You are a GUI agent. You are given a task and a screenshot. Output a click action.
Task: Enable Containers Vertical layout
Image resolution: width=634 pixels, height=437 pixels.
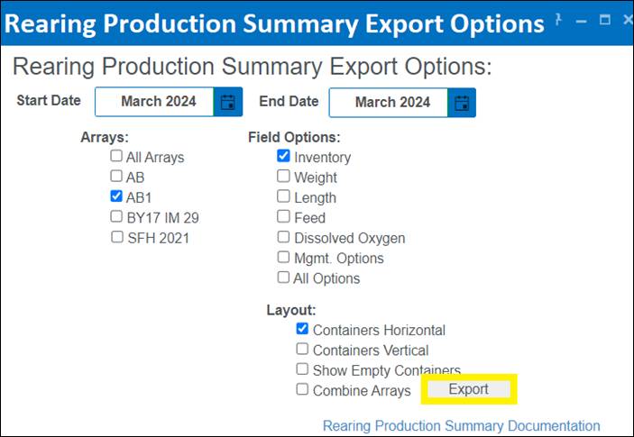[x=303, y=350]
